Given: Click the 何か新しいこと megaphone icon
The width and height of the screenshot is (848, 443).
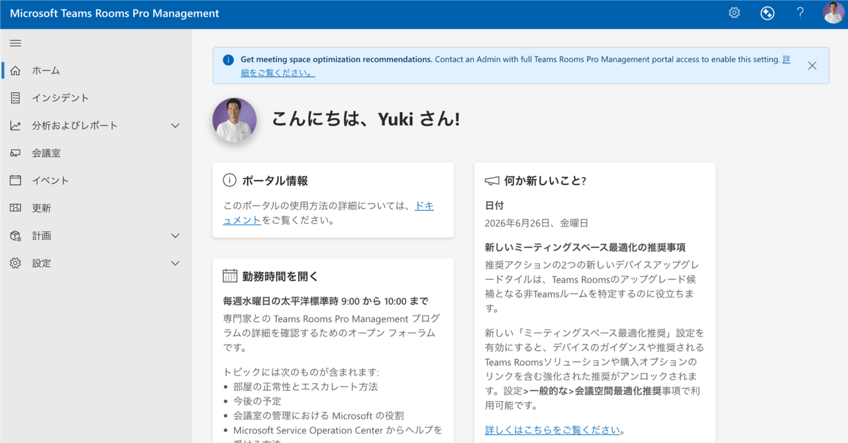Looking at the screenshot, I should [x=492, y=181].
